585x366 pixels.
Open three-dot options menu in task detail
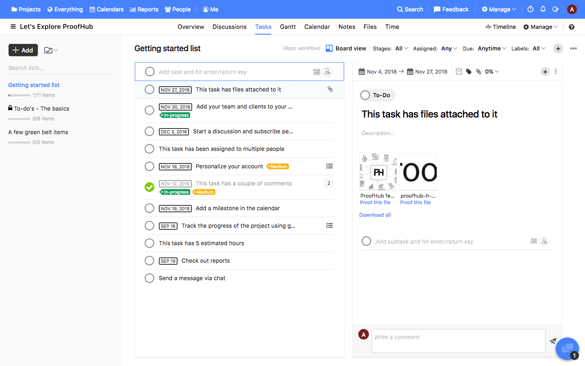click(x=556, y=72)
